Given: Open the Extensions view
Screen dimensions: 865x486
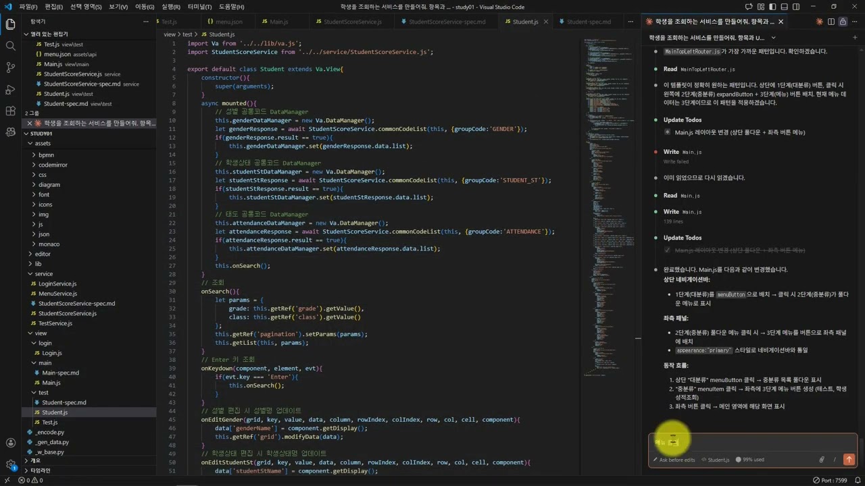Looking at the screenshot, I should coord(10,111).
